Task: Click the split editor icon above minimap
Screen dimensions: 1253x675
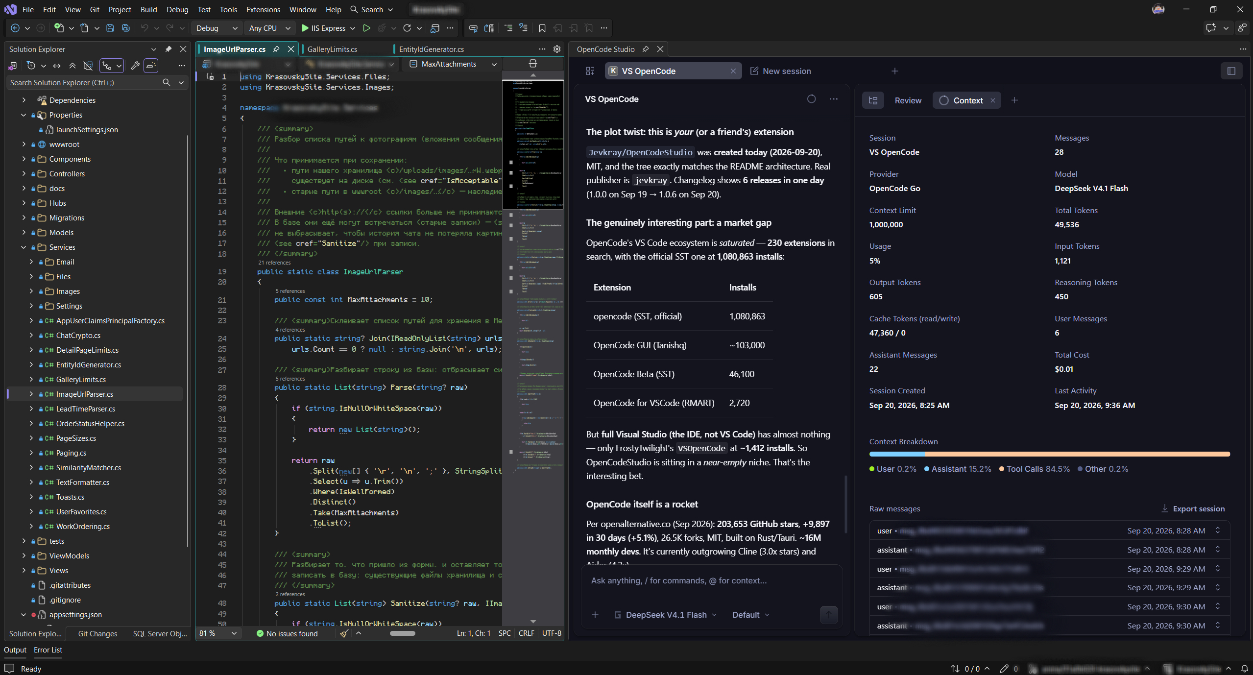Action: point(533,64)
